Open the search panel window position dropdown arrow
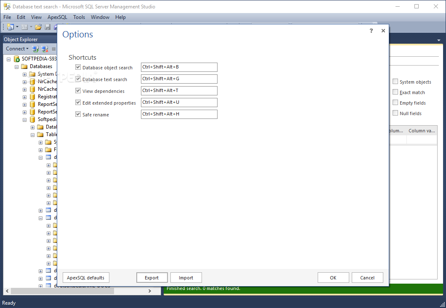The image size is (446, 308). pyautogui.click(x=438, y=40)
